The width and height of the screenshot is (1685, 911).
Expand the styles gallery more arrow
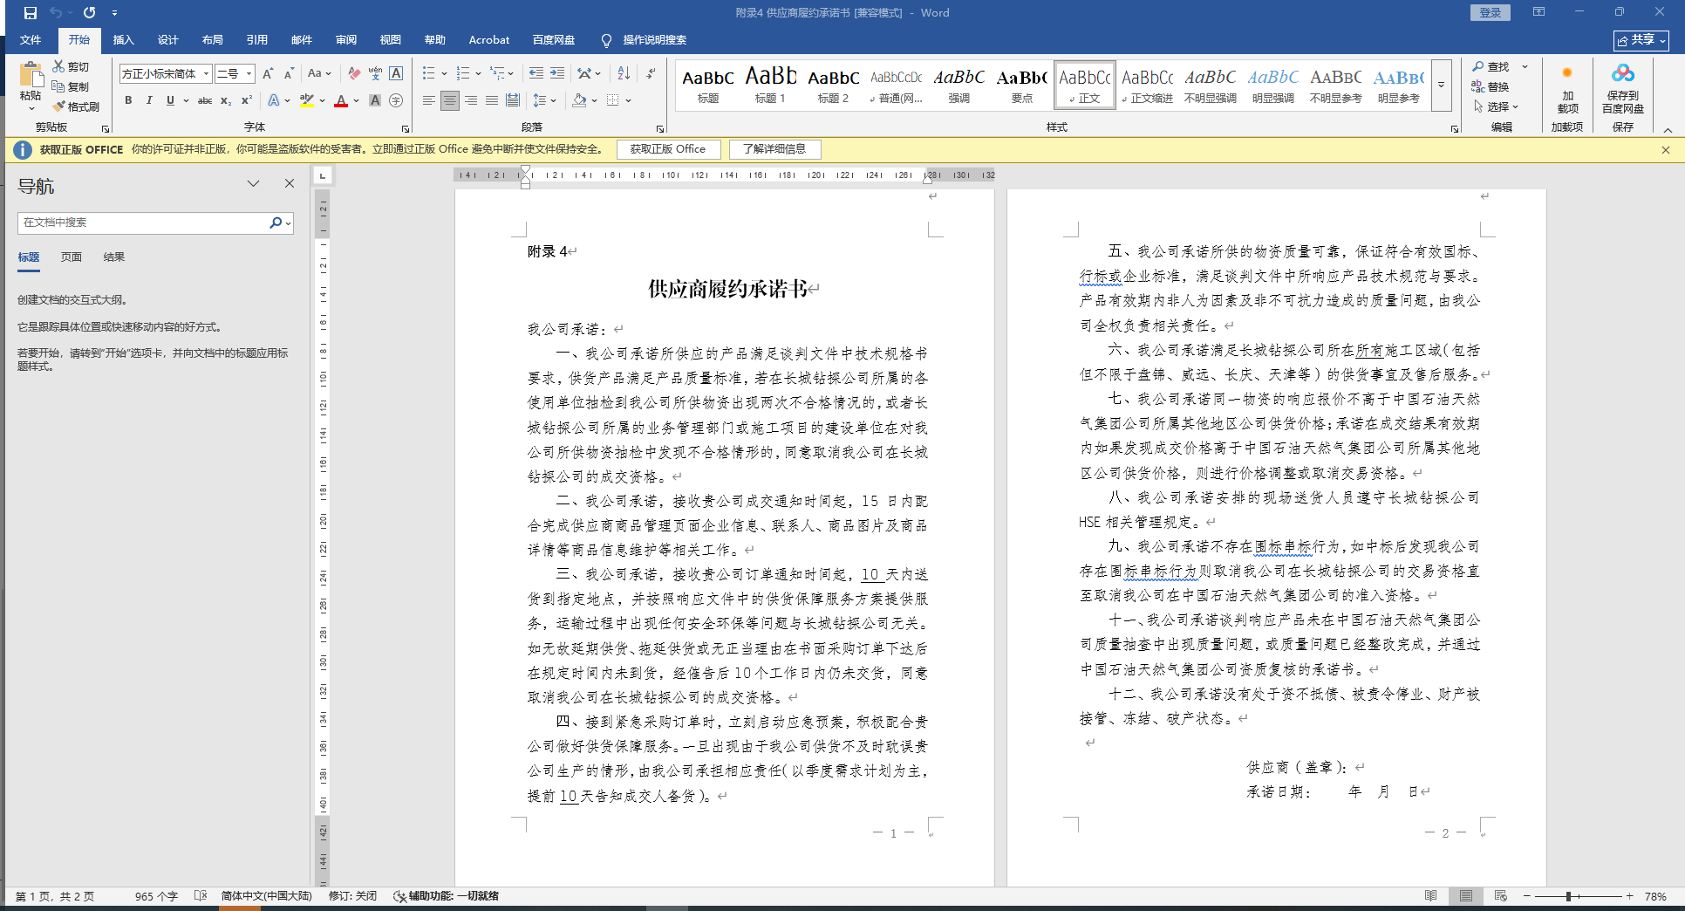tap(1442, 85)
